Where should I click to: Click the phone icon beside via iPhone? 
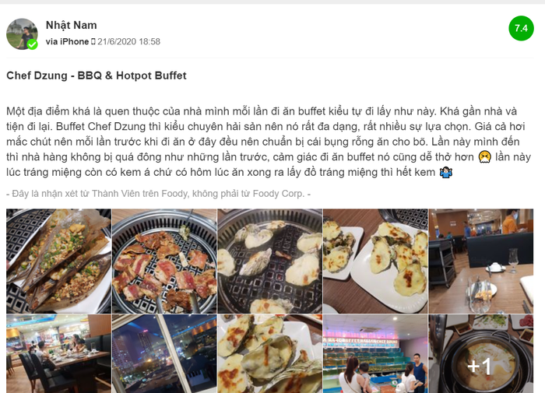pos(93,42)
